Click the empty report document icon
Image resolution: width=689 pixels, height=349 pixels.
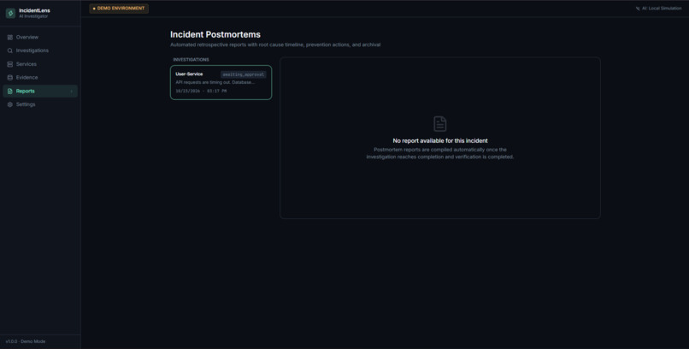[x=440, y=124]
